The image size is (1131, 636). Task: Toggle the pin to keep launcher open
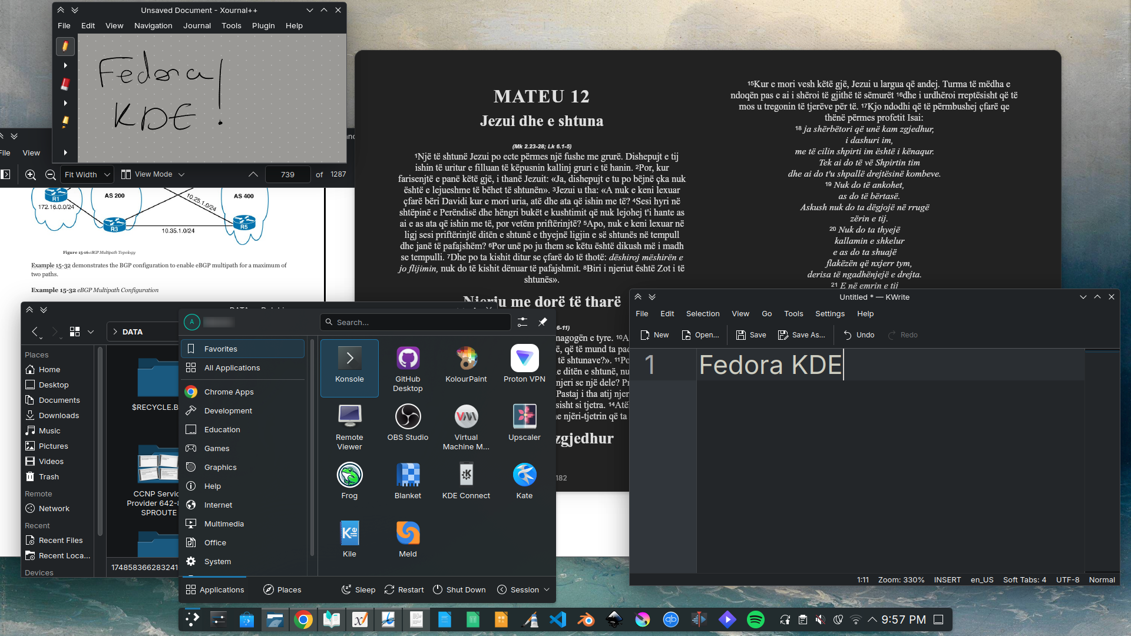(x=543, y=322)
